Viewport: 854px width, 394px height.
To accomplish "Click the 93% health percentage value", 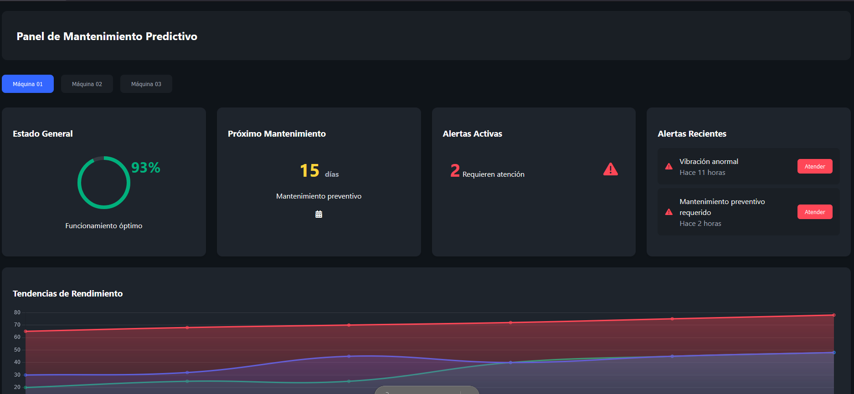I will 145,168.
